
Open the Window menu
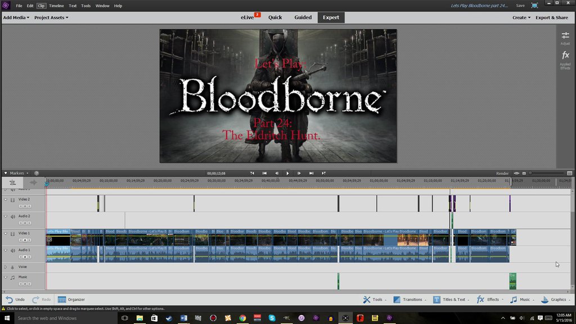[x=102, y=6]
